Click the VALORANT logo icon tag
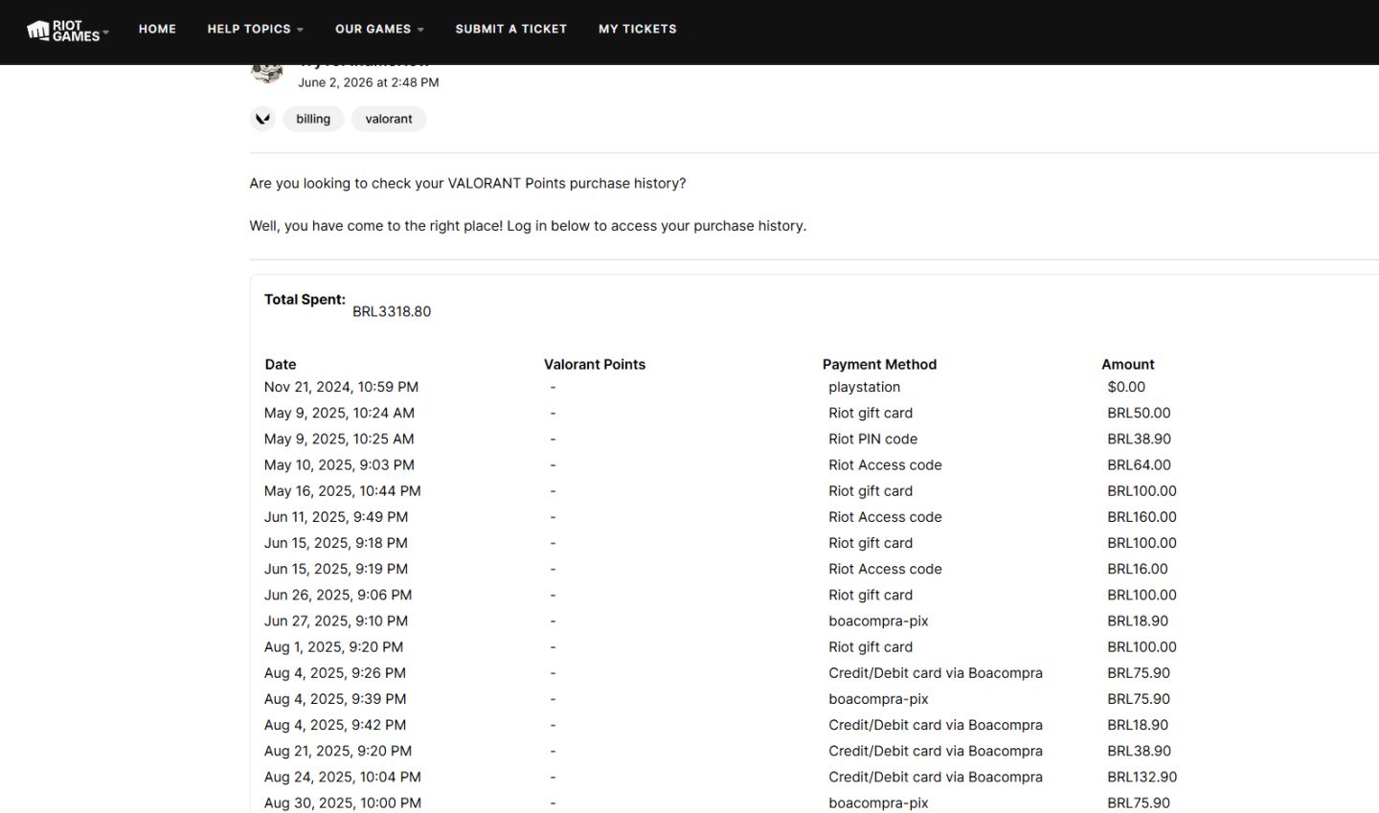1379x813 pixels. point(262,119)
